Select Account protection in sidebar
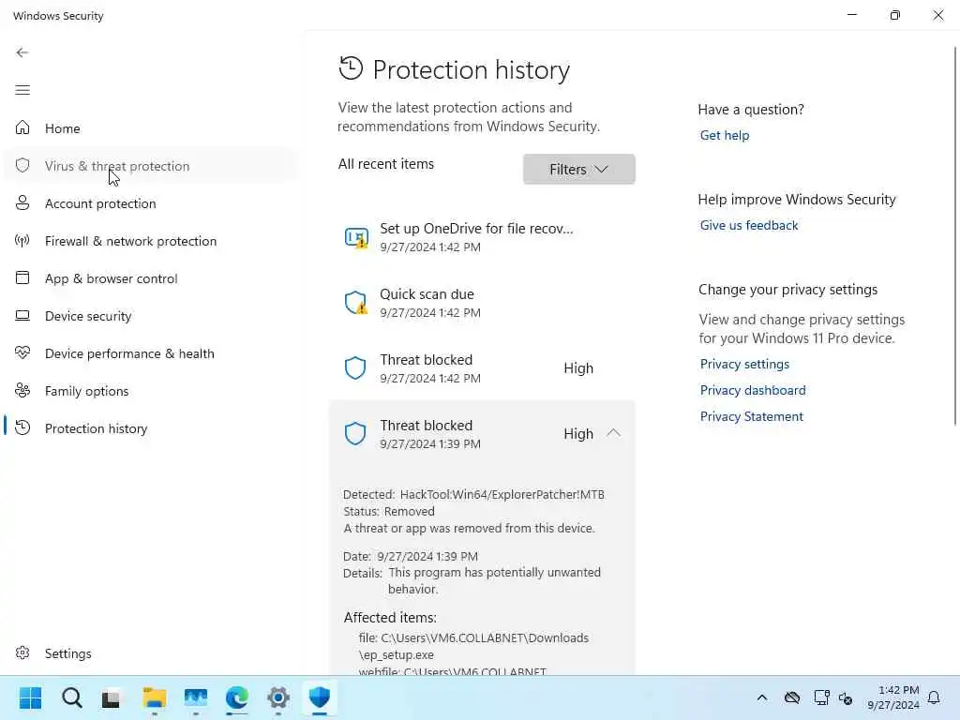960x720 pixels. pos(100,203)
